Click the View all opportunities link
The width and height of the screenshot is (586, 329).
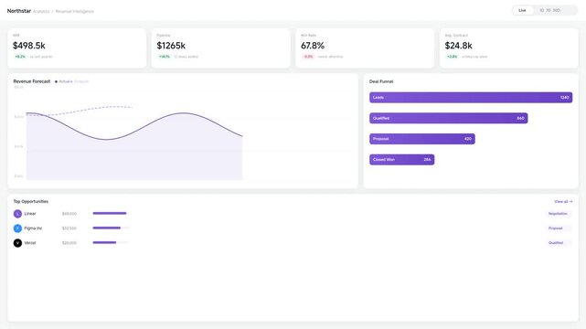pos(563,202)
